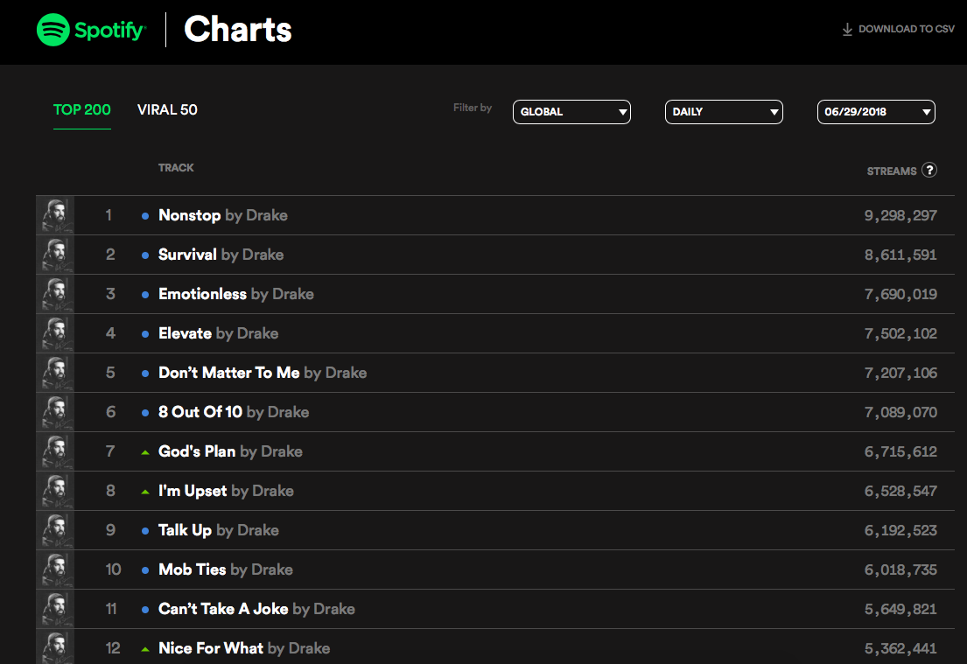Screen dimensions: 967x664
Task: Switch to the TOP 200 tab
Action: coord(82,110)
